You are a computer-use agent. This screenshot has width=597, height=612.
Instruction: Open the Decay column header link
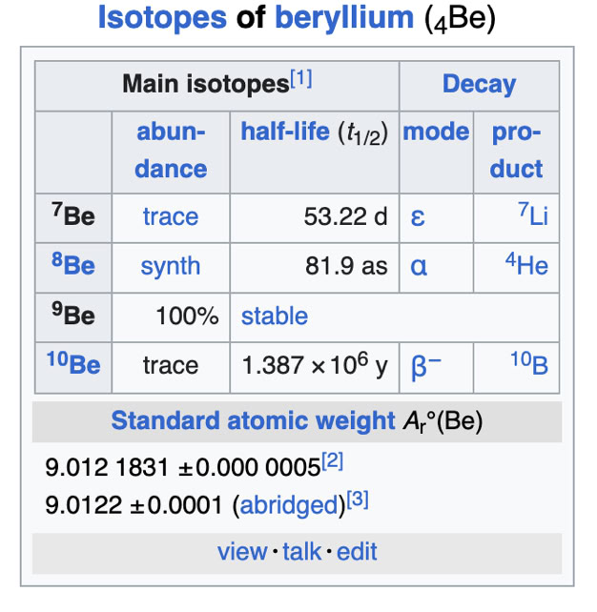479,84
